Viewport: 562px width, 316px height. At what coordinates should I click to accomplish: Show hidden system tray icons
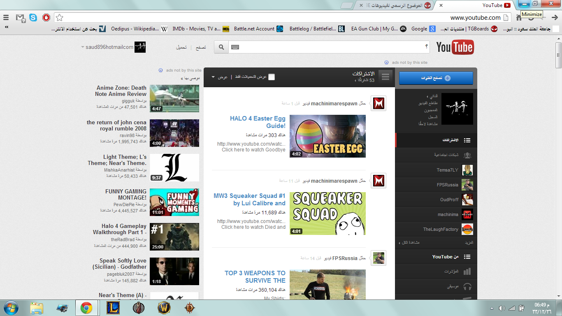(492, 308)
